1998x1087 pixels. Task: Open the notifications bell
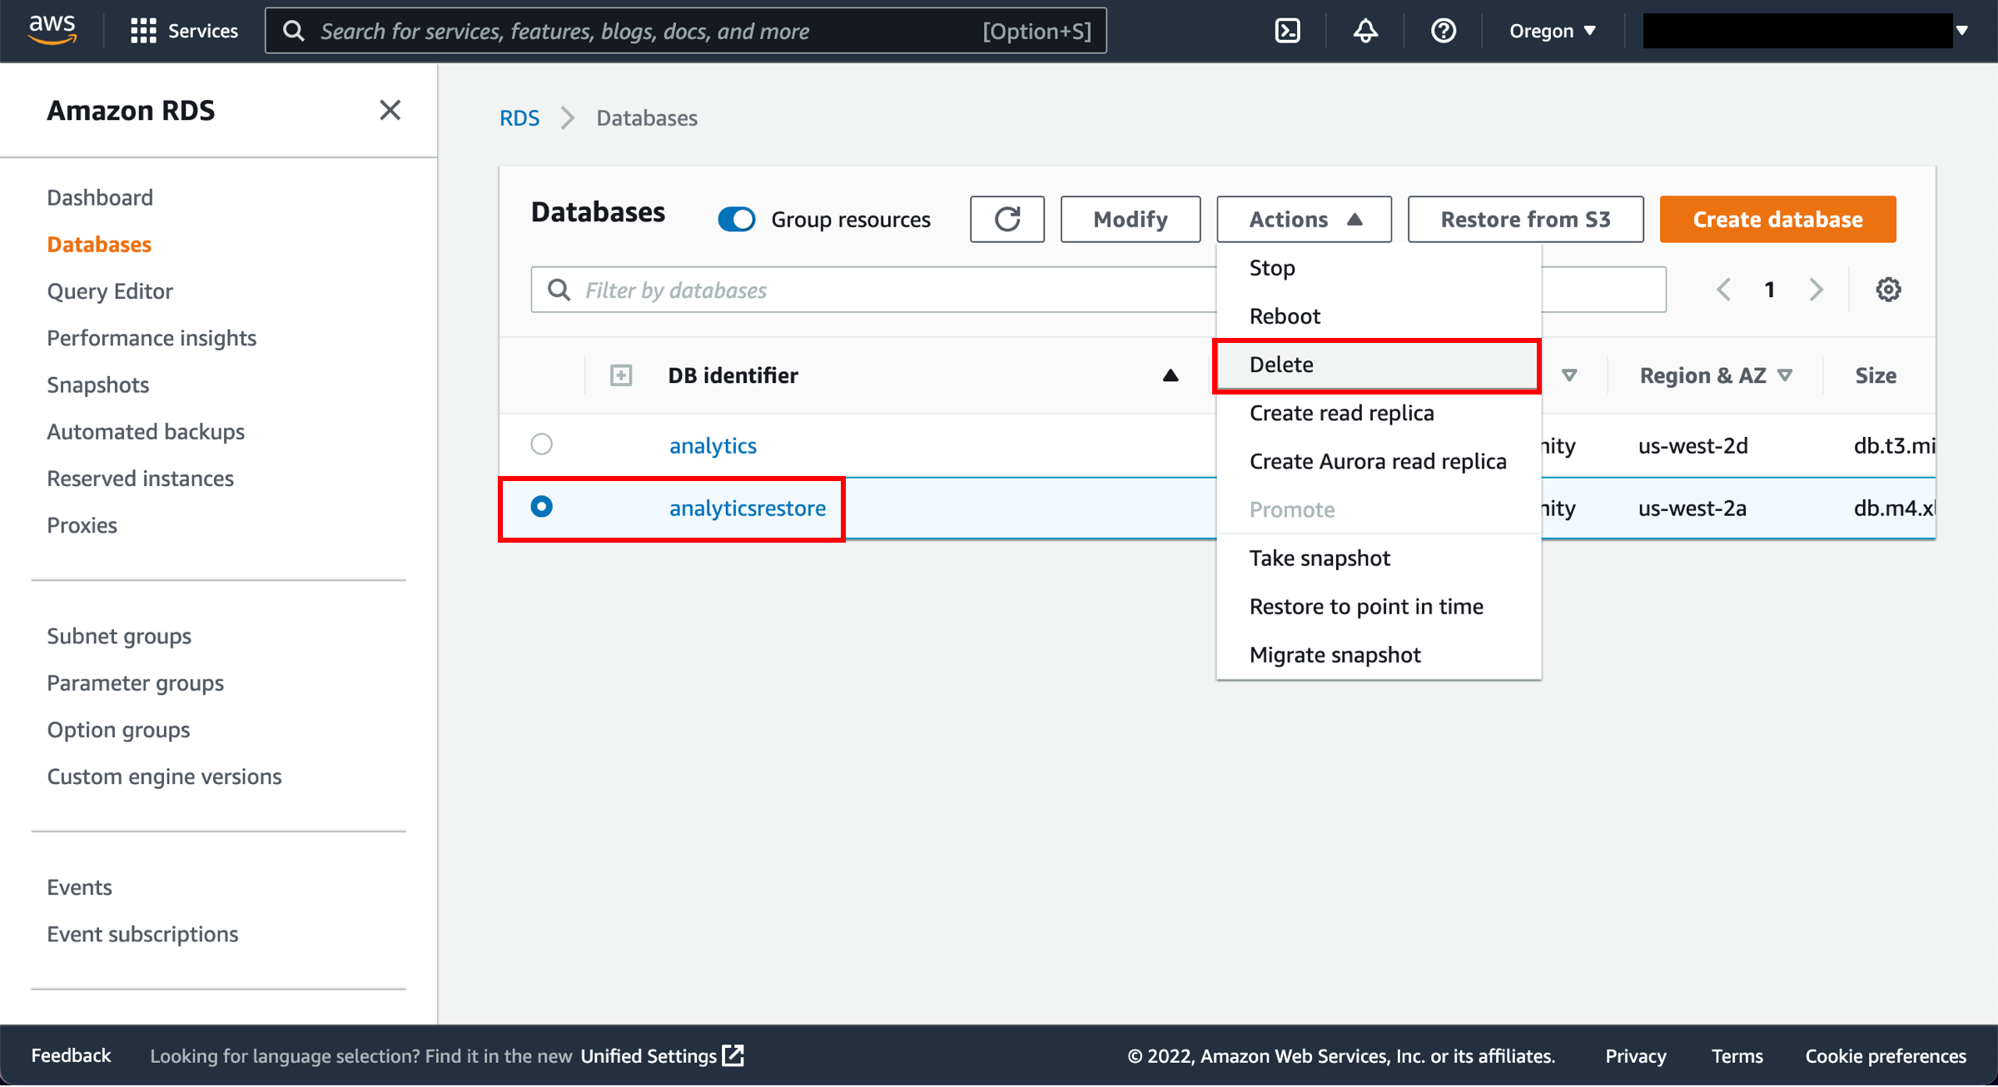[1365, 31]
